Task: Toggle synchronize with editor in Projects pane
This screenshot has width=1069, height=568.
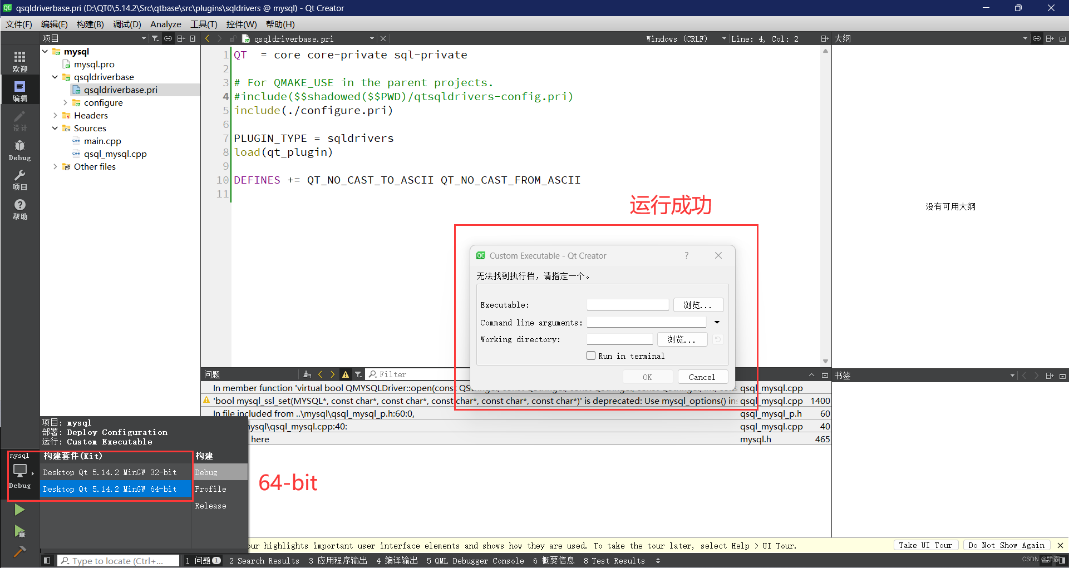Action: coord(168,38)
